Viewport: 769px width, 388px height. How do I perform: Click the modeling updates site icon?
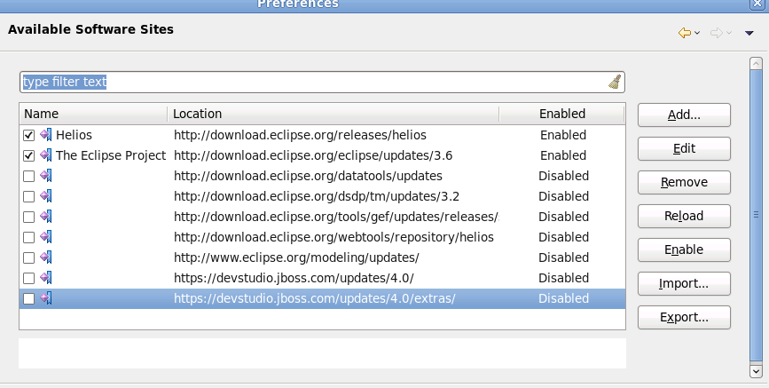pyautogui.click(x=46, y=257)
